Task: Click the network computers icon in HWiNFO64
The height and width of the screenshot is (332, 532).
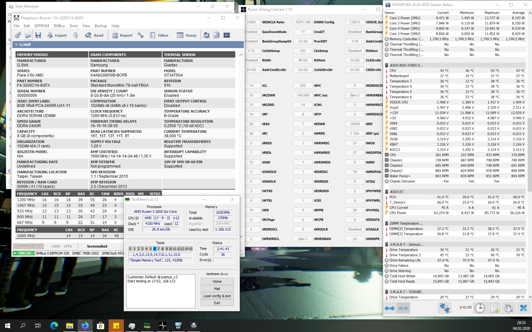Action: 445,308
